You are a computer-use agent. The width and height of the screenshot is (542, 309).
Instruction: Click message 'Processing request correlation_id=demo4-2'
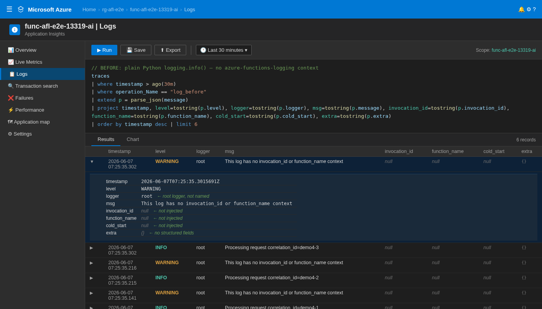[272, 278]
